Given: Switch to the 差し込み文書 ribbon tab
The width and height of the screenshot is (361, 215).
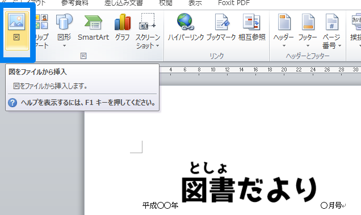Looking at the screenshot, I should [124, 3].
